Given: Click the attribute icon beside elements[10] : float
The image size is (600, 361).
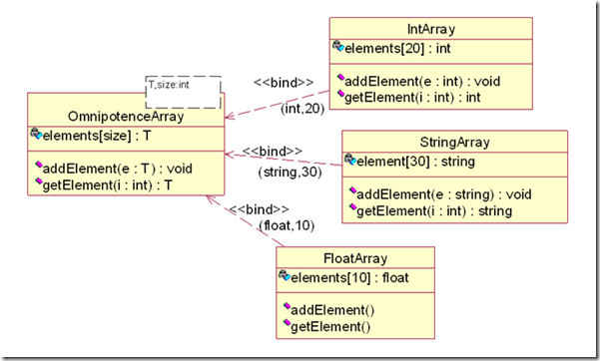Looking at the screenshot, I should [285, 275].
